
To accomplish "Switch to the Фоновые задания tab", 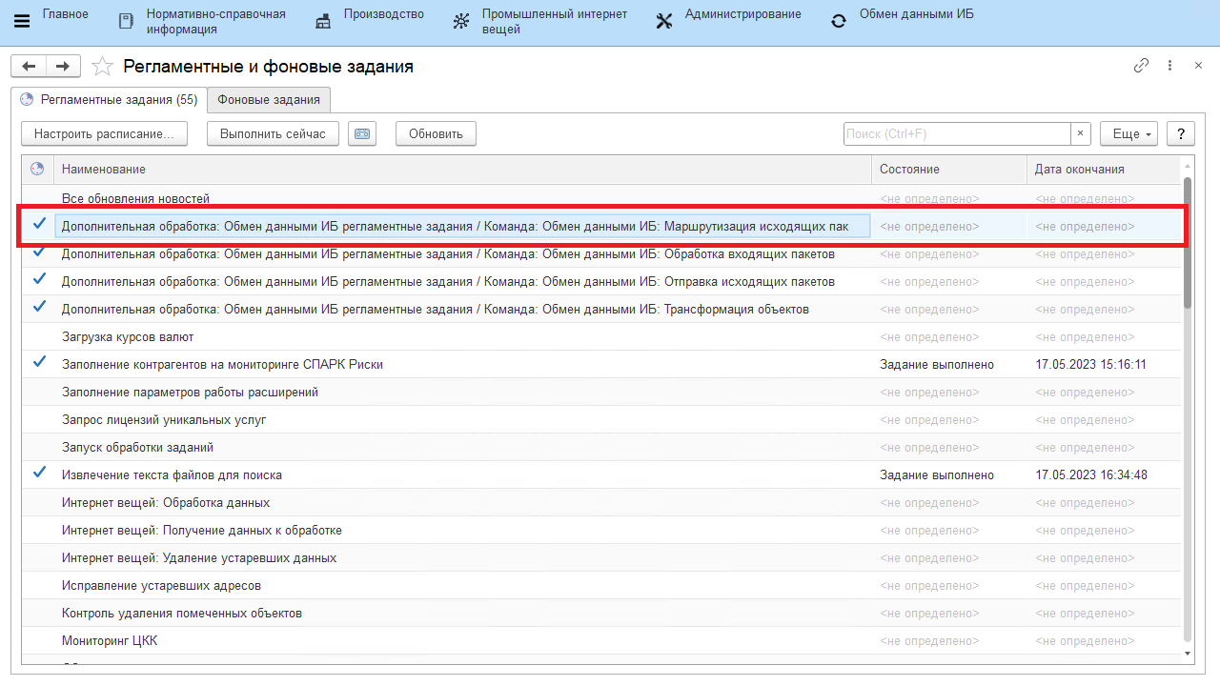I will point(269,100).
